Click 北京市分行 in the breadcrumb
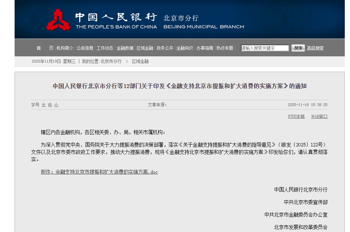Screen dimensions: 350x232 (x=111, y=61)
